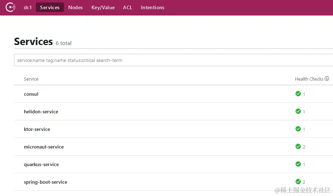Screen dimensions: 333x196
Task: Click health check count 1 for helidon-service
Action: 304,112
